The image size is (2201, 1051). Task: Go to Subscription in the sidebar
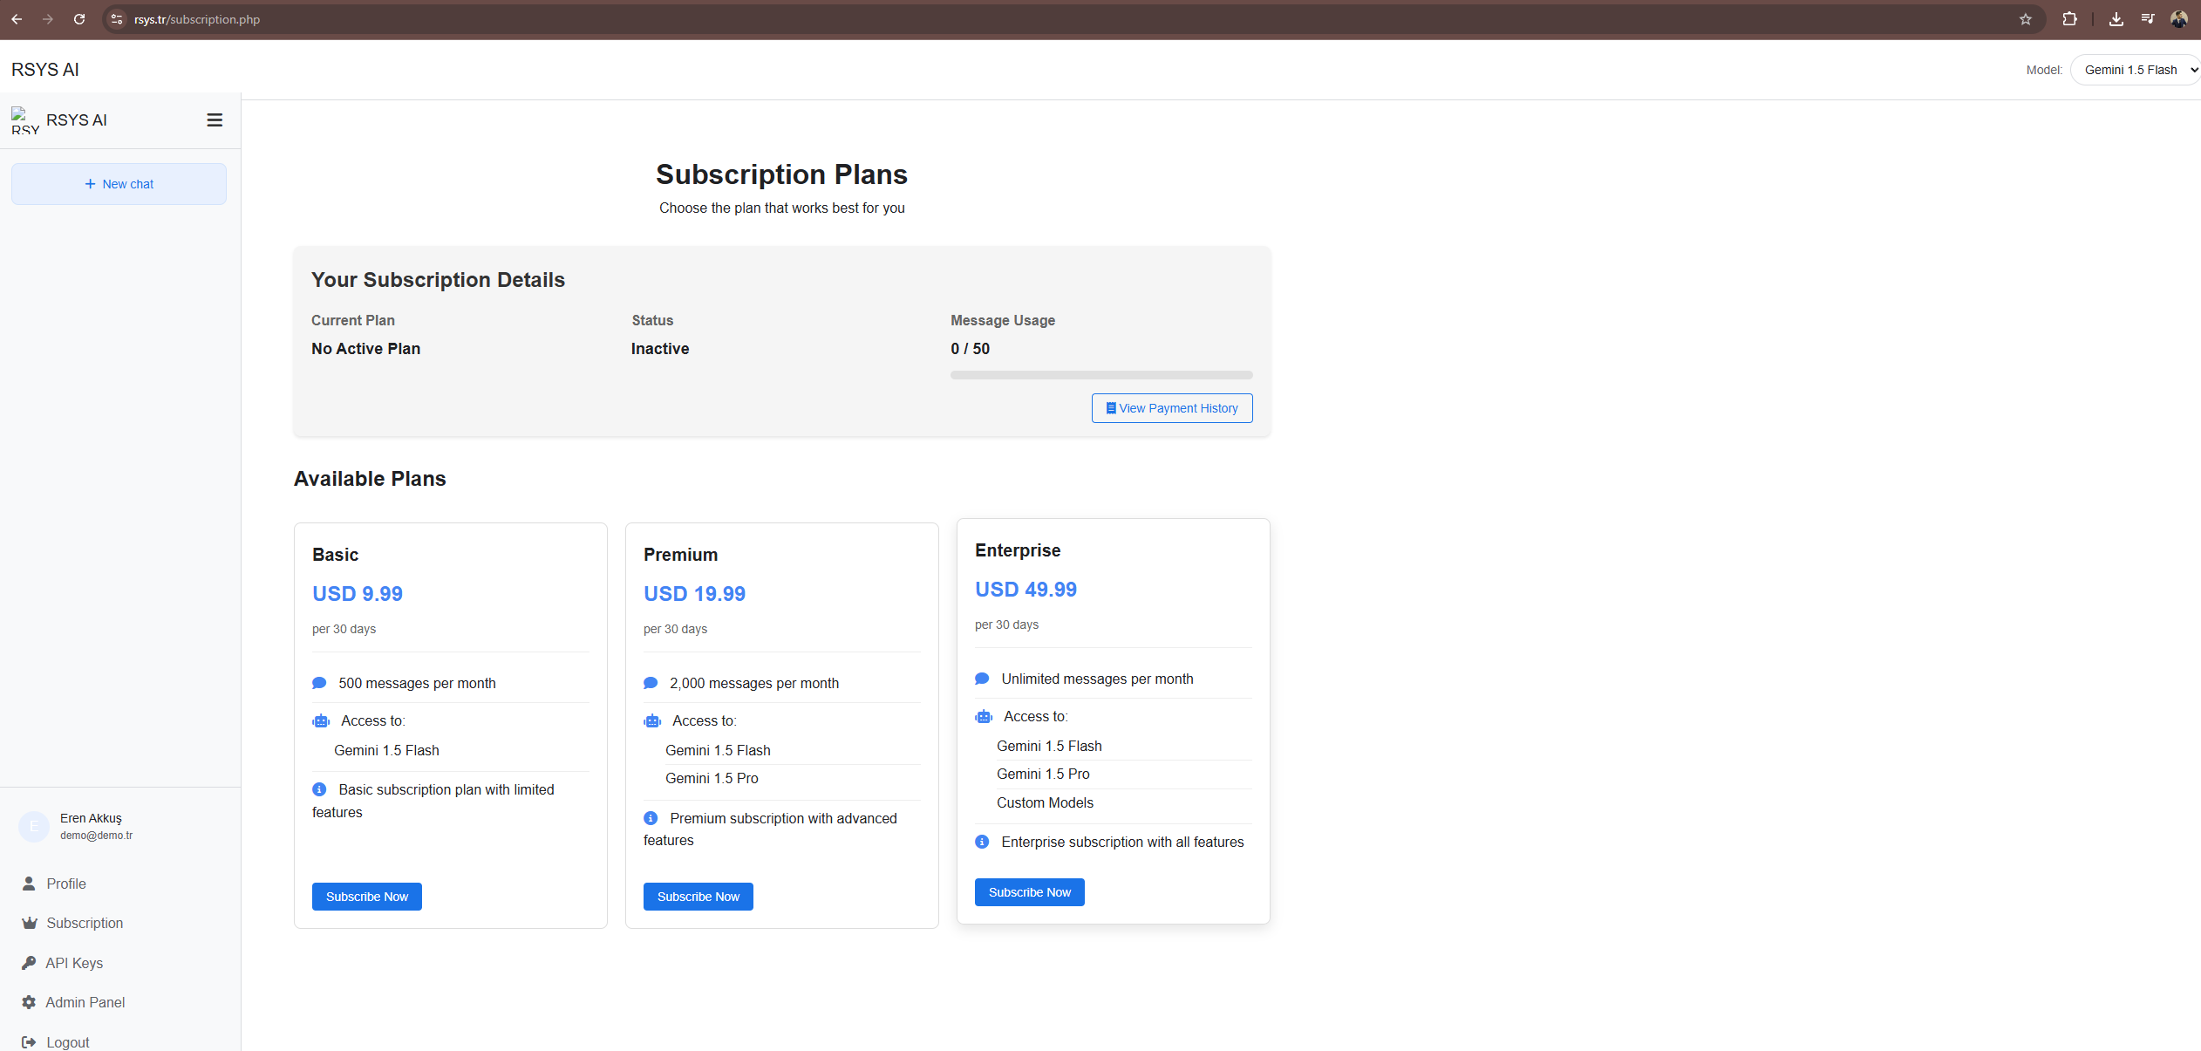coord(85,923)
